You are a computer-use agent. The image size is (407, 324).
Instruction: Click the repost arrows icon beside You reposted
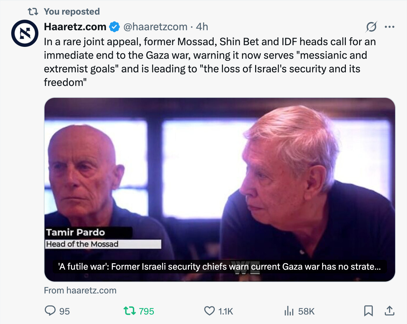(x=33, y=12)
